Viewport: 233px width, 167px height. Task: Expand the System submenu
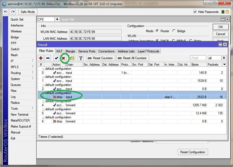pos(33,78)
